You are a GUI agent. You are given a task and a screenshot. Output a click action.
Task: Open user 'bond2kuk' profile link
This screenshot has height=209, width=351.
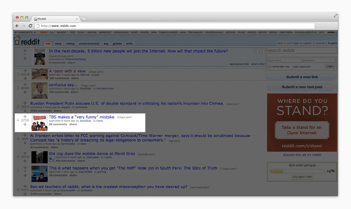pos(85,121)
